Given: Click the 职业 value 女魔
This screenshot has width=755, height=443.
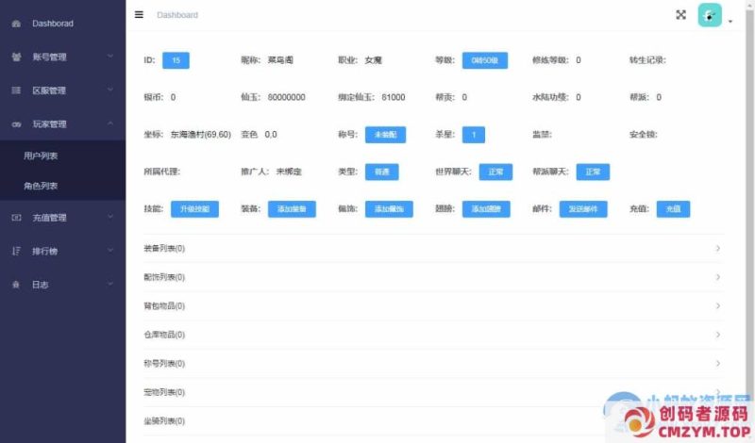Looking at the screenshot, I should pos(373,60).
